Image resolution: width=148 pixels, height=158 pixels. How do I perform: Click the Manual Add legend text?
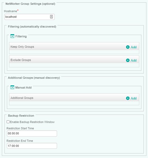[x=23, y=87]
